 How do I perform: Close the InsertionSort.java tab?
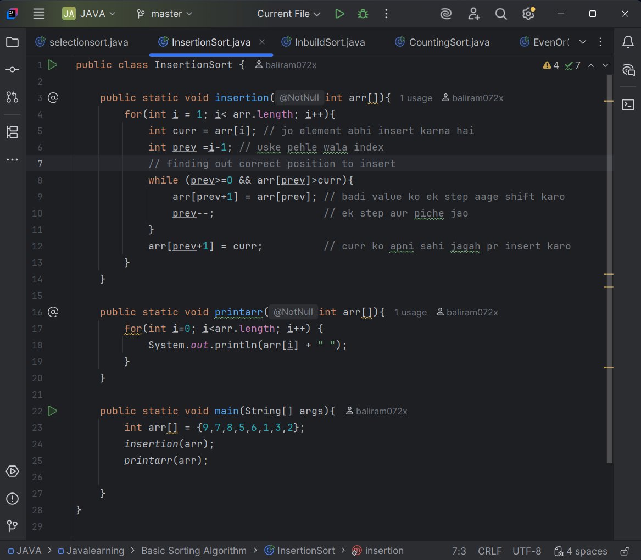[262, 42]
